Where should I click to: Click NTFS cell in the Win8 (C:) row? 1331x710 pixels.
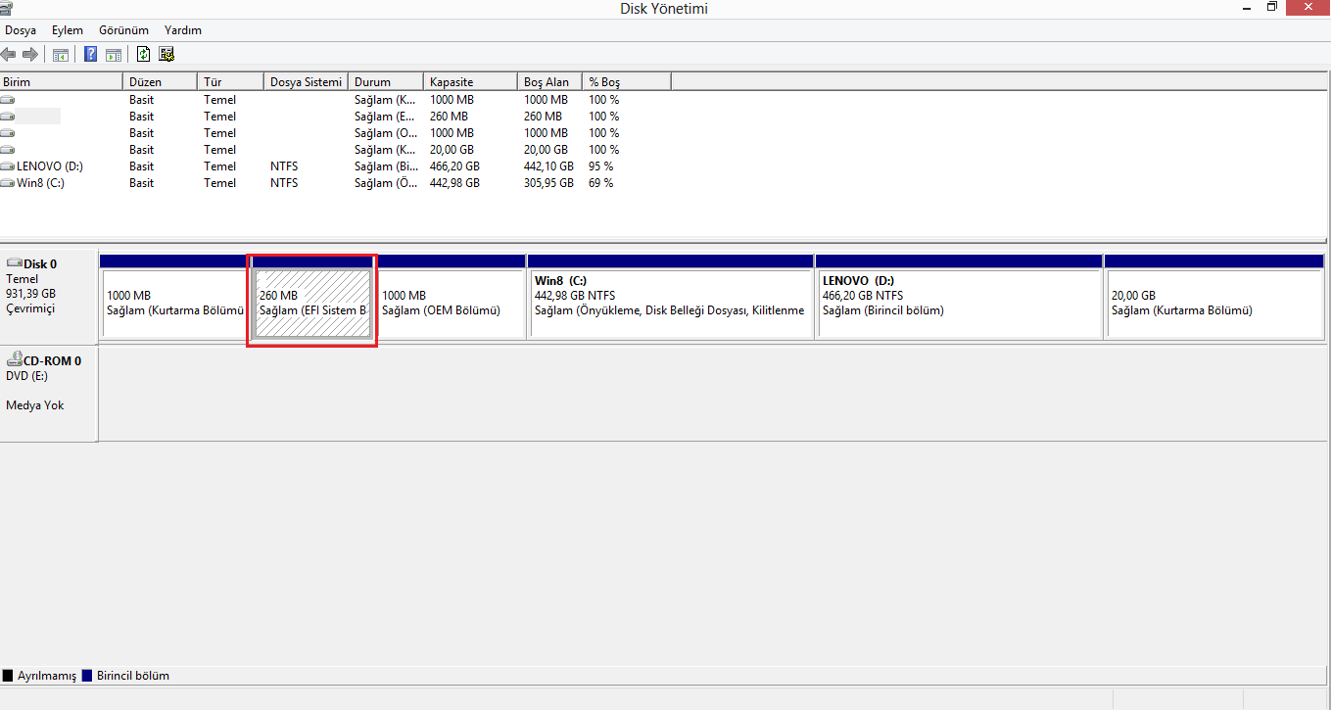(284, 183)
